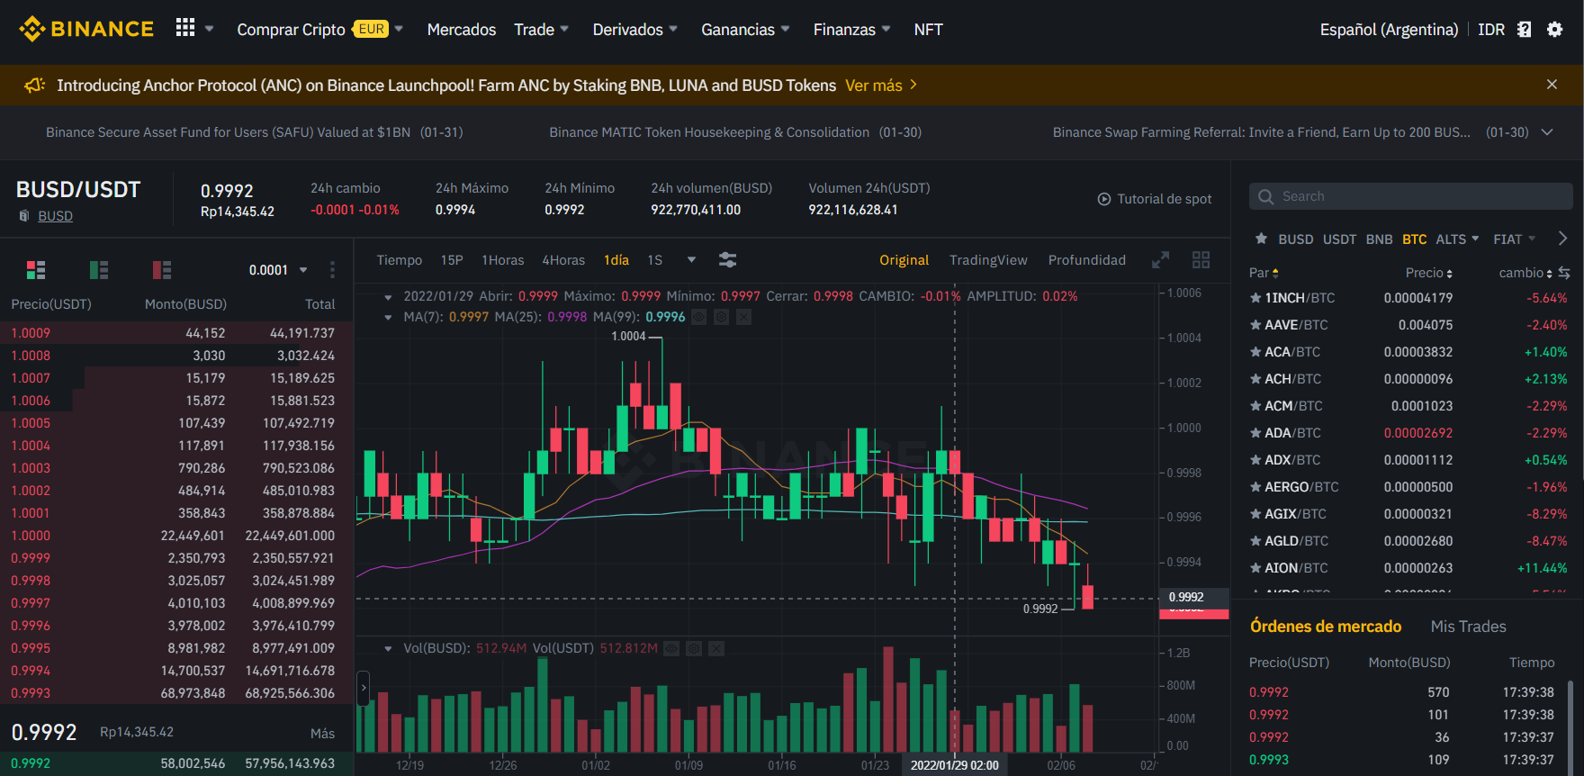
Task: Remove the volume indicator
Action: [x=716, y=648]
